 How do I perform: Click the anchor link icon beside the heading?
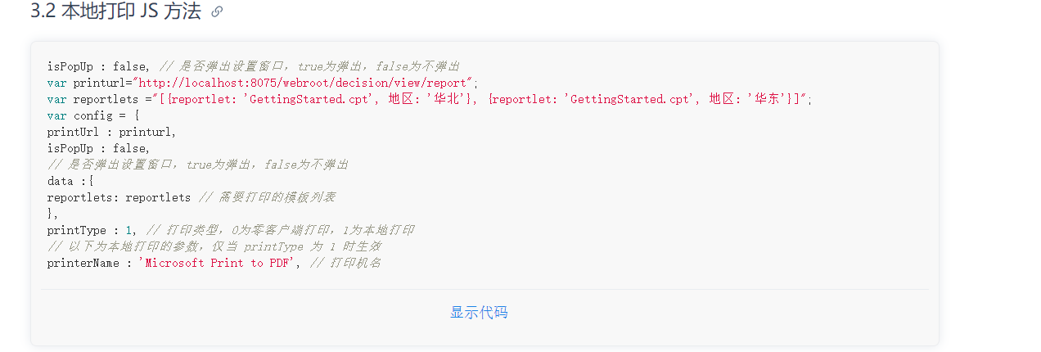[x=217, y=11]
